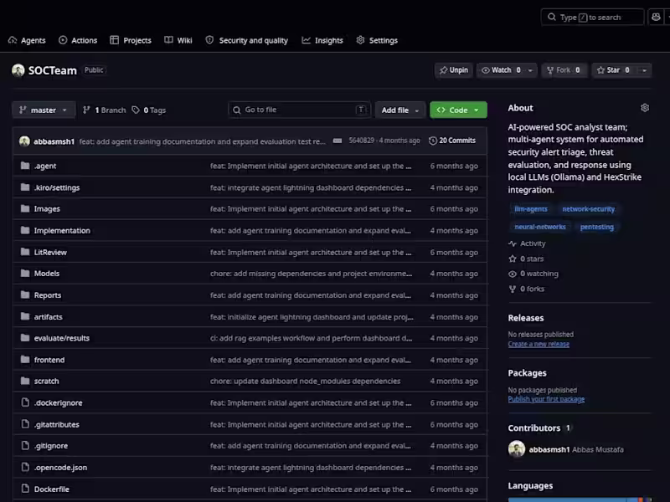The image size is (670, 502).
Task: Open the .opencode.json file icon
Action: (x=25, y=467)
